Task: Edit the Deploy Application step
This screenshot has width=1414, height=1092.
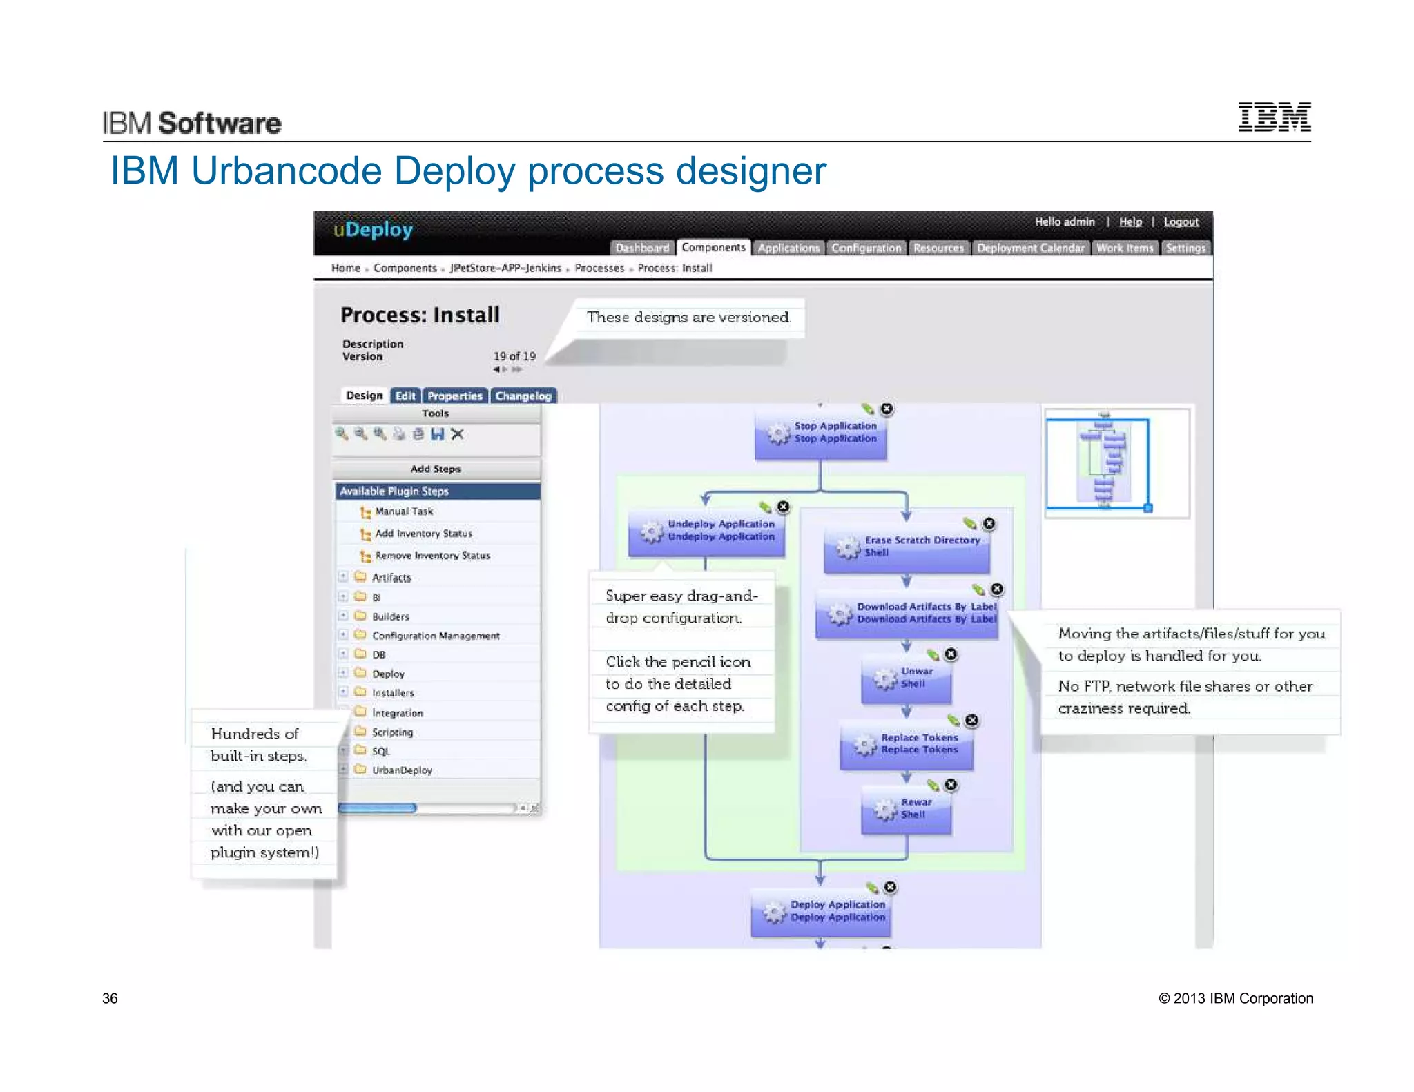Action: pos(872,888)
